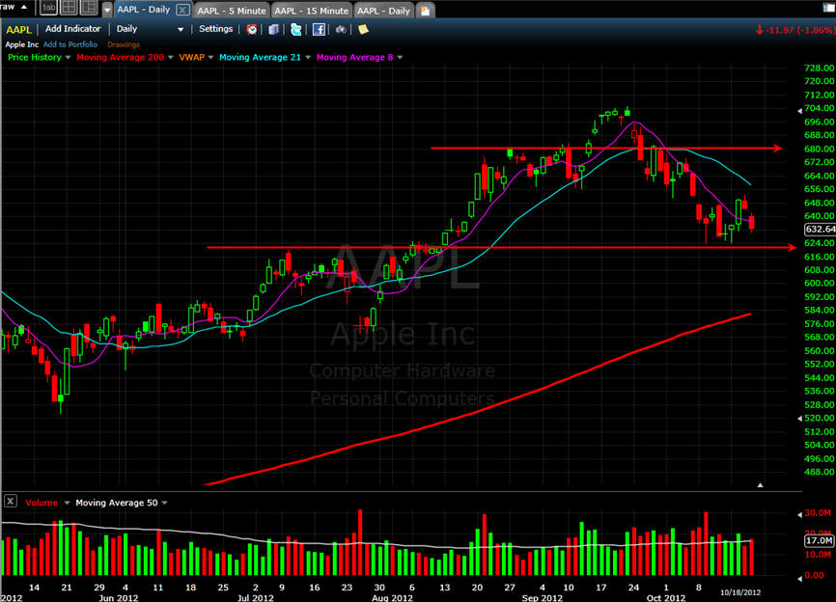Click the Drawings link

pyautogui.click(x=124, y=44)
